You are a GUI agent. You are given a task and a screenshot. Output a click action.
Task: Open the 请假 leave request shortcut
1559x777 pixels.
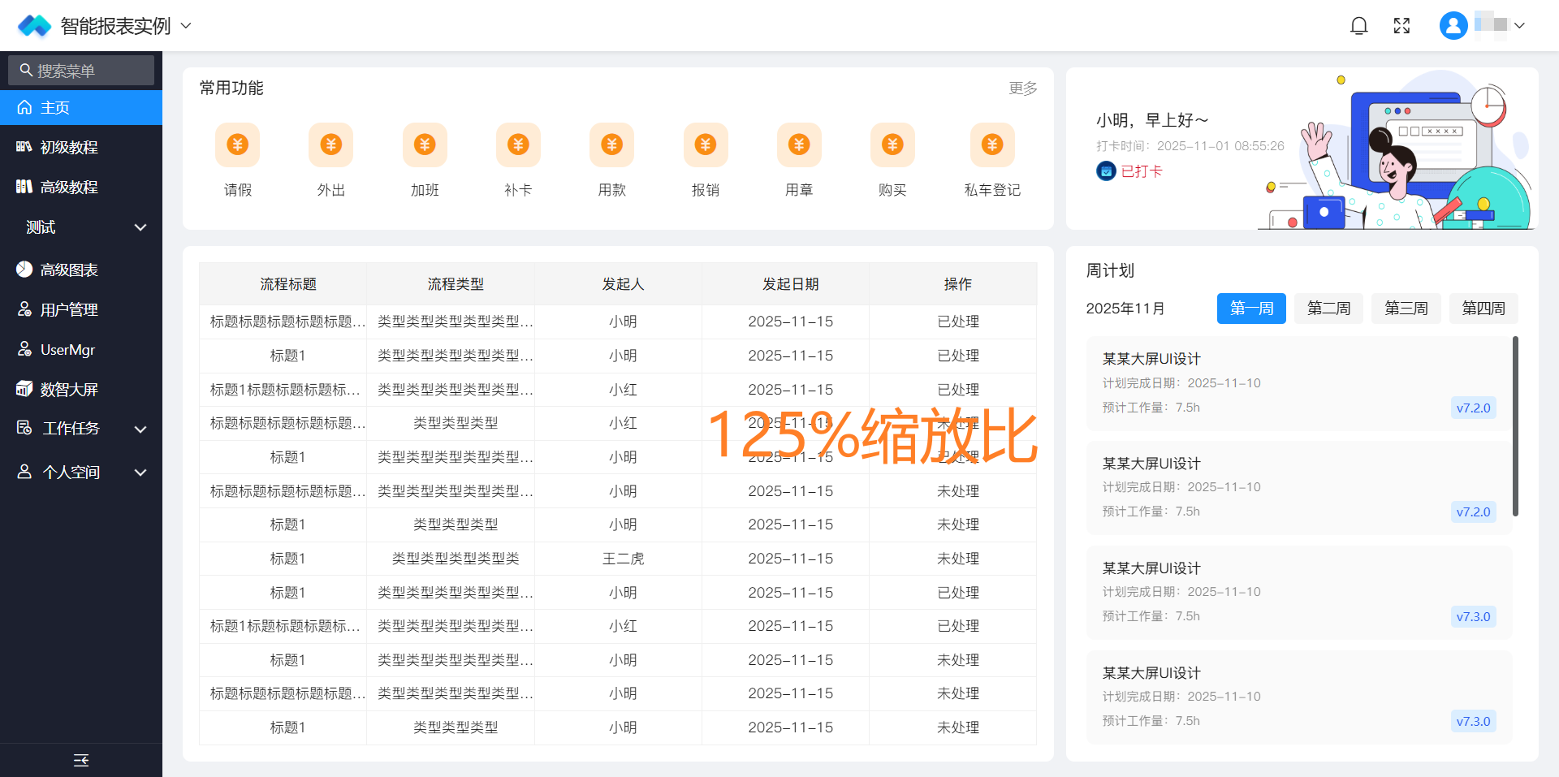click(x=237, y=145)
